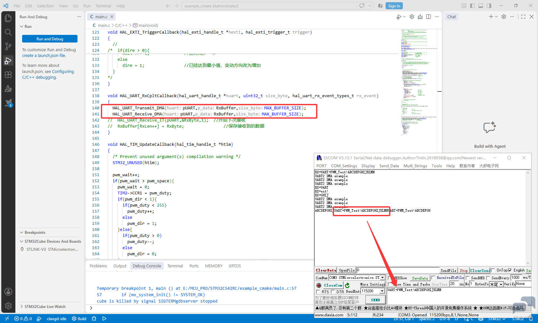Click the debug run icon in the editor toolbar
The height and width of the screenshot is (323, 538).
pyautogui.click(x=399, y=17)
